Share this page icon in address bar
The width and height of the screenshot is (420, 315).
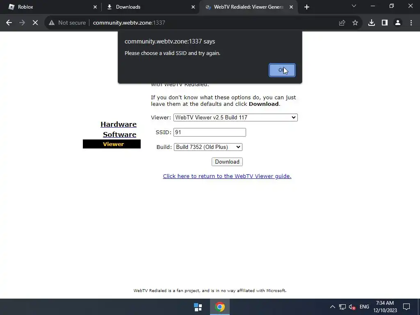pyautogui.click(x=342, y=23)
